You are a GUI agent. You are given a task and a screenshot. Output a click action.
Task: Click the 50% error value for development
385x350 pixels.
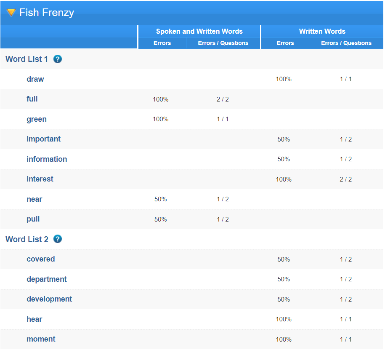284,299
